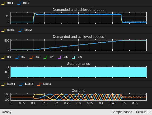
Task: Click the 'Sample based' status label
Action: 122,112
